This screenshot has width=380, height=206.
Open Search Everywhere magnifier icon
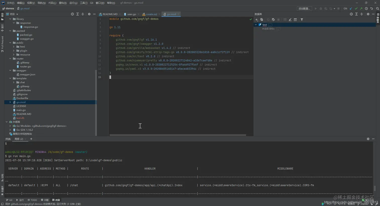click(377, 9)
